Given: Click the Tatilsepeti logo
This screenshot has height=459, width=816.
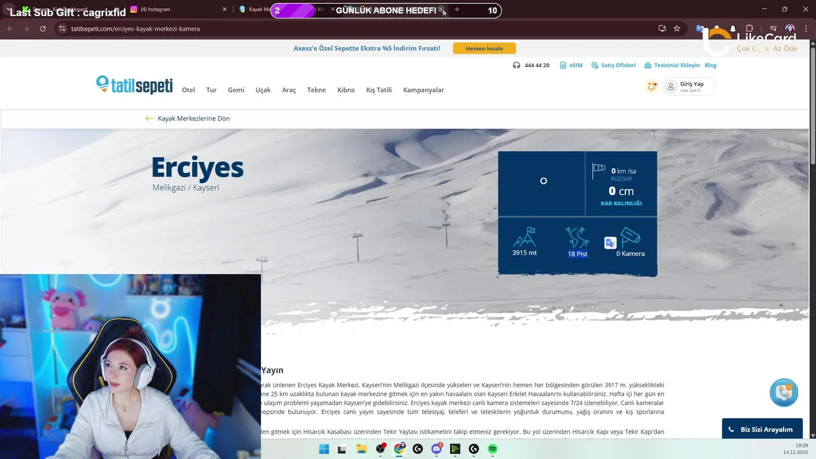Looking at the screenshot, I should coord(135,85).
